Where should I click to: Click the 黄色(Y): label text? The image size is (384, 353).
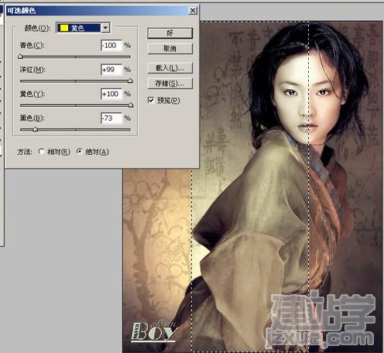(x=33, y=94)
